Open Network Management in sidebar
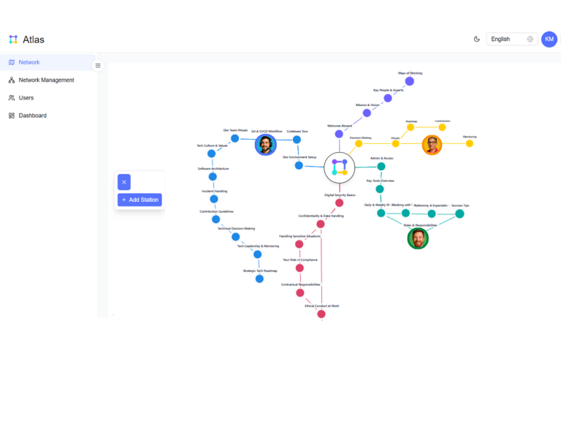Screen dimensions: 561x427 pos(48,80)
